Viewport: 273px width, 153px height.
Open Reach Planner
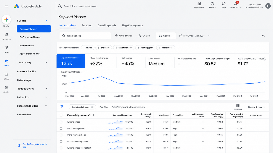click(27, 46)
